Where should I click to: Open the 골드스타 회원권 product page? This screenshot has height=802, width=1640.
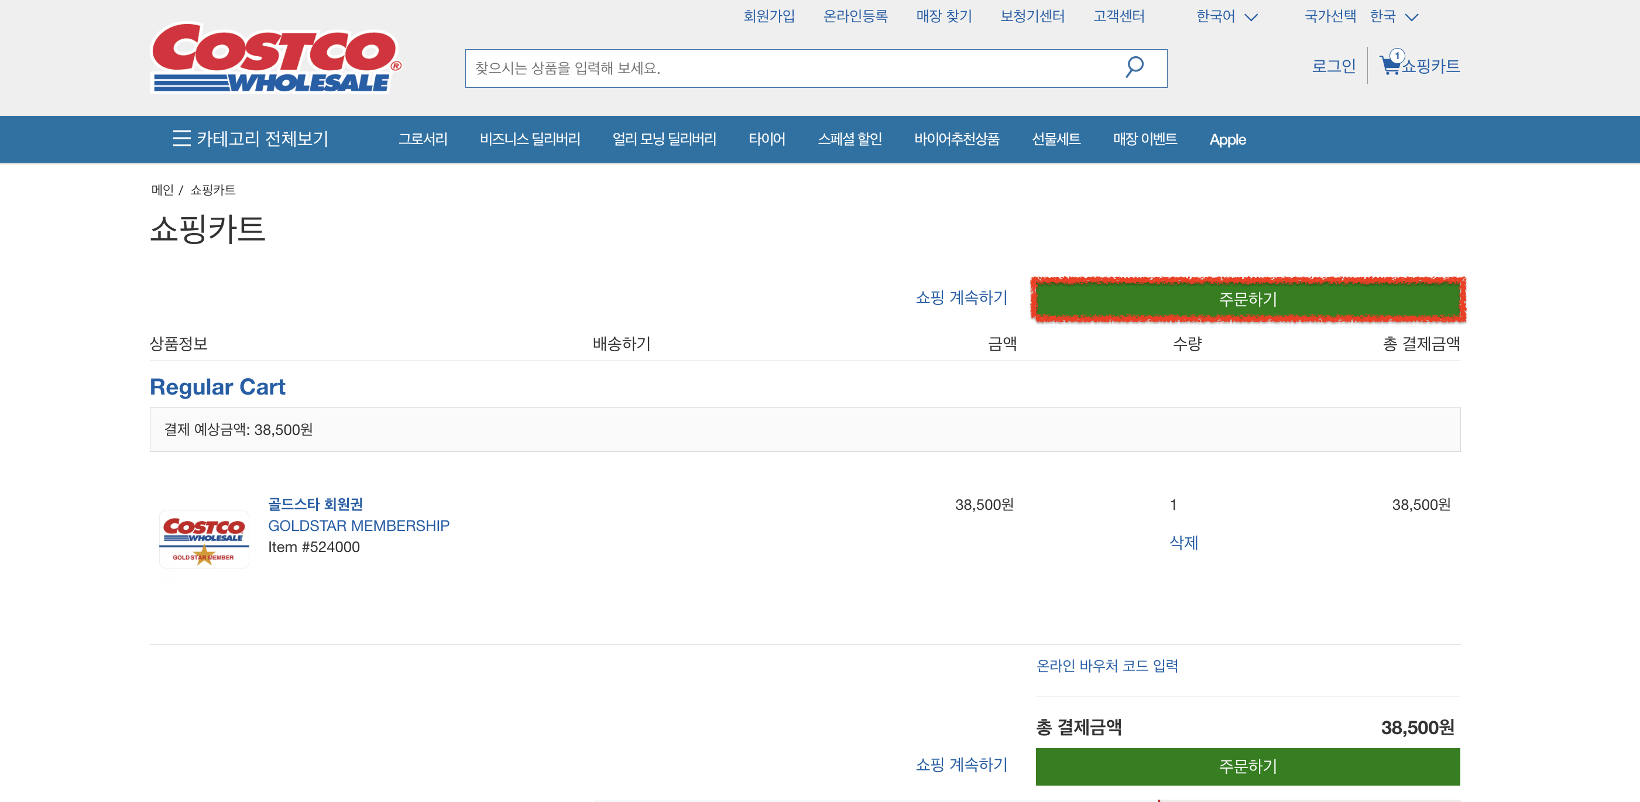point(315,505)
